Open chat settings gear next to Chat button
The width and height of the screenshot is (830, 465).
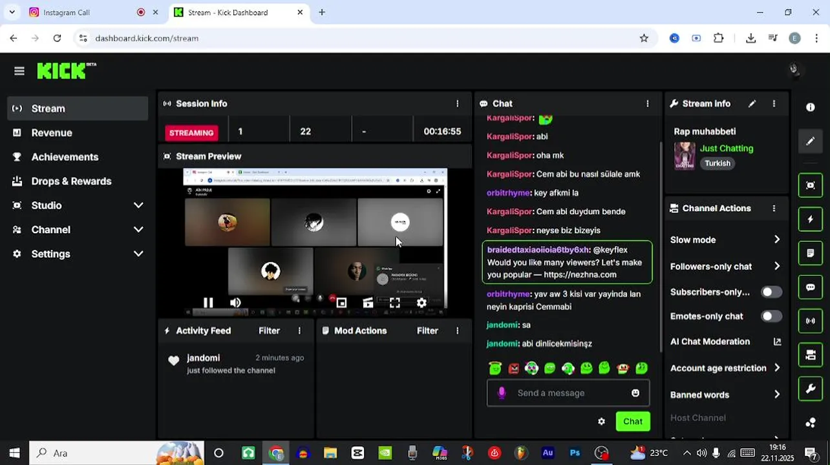601,422
